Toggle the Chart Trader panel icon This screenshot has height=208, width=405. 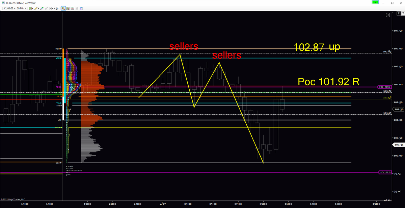pos(63,8)
